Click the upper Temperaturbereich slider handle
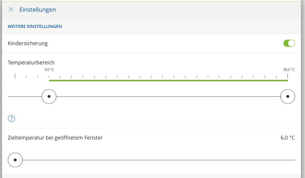 coord(287,96)
